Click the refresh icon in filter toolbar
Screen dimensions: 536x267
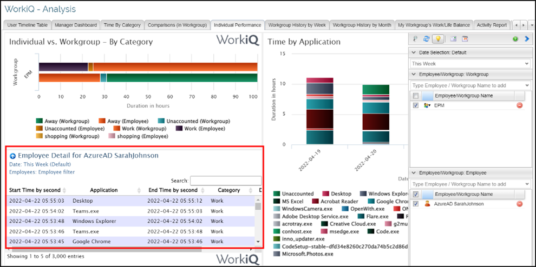[427, 39]
